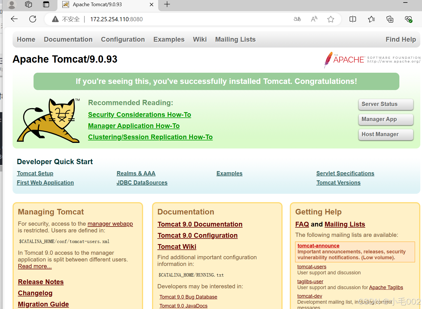
Task: Open First Web Application link
Action: pyautogui.click(x=45, y=183)
